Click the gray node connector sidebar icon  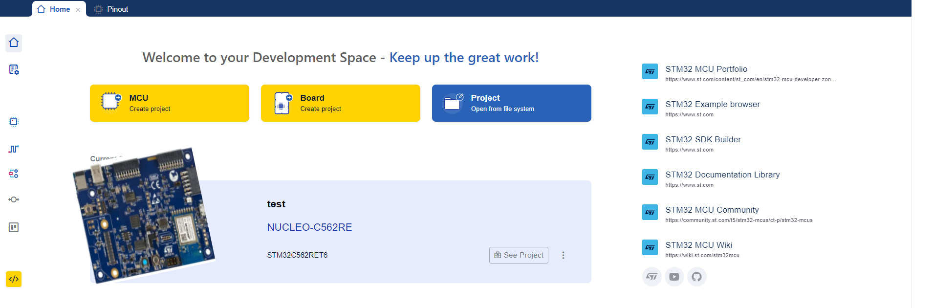pyautogui.click(x=14, y=199)
